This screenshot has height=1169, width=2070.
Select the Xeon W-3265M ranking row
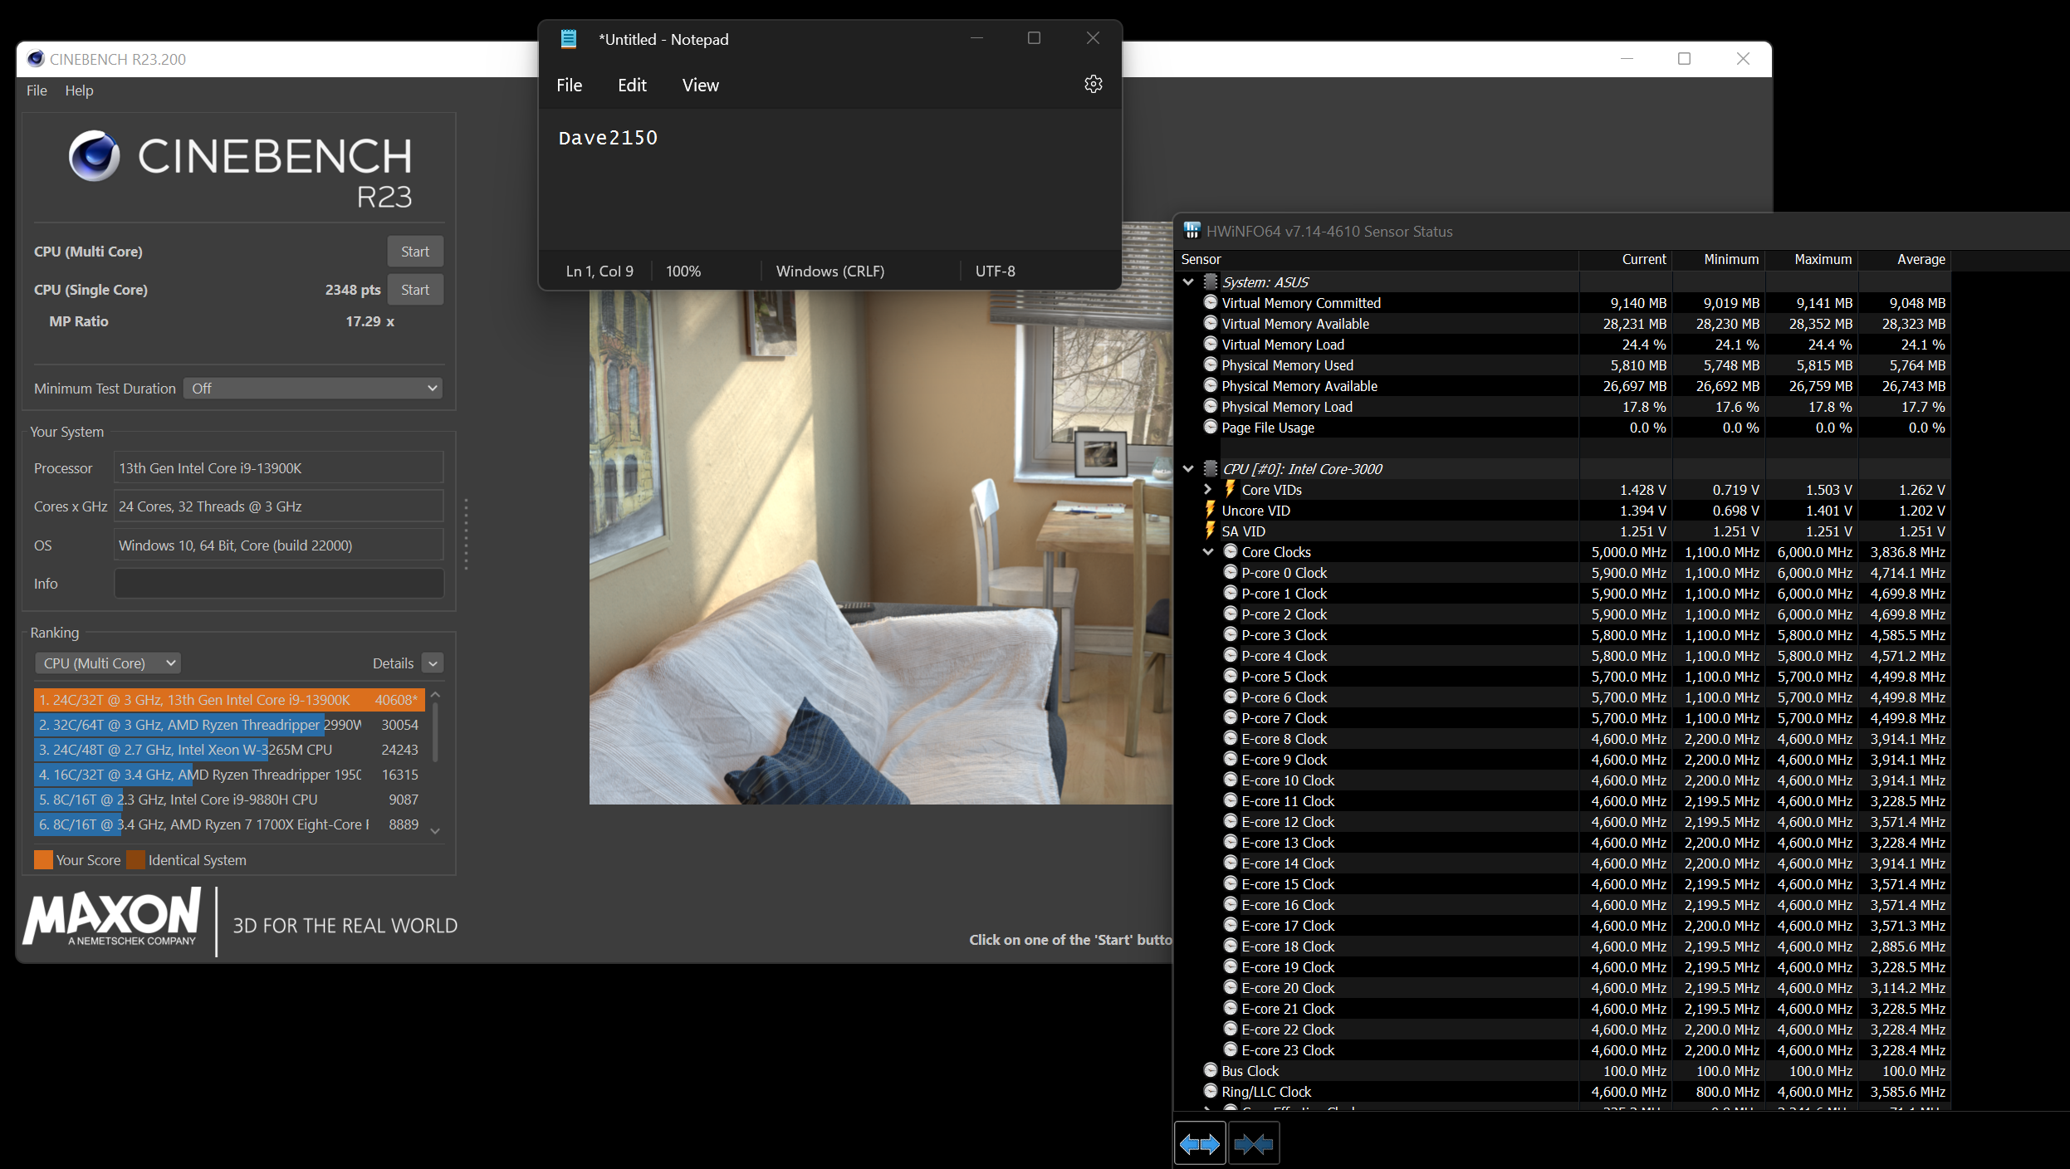pyautogui.click(x=229, y=750)
